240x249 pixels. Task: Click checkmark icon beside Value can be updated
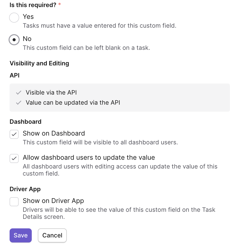click(19, 103)
